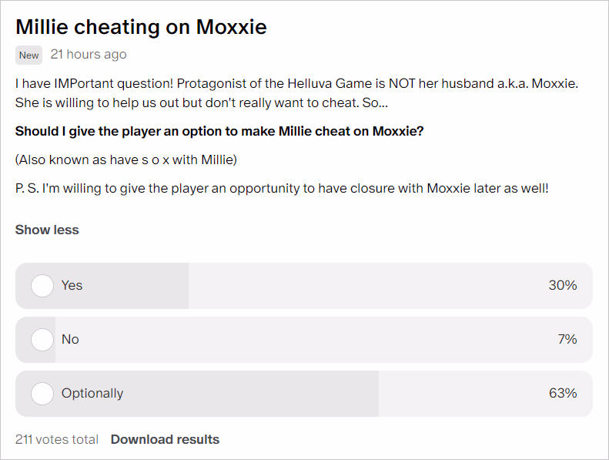The width and height of the screenshot is (609, 460).
Task: Click the 211 votes total text
Action: pos(57,439)
